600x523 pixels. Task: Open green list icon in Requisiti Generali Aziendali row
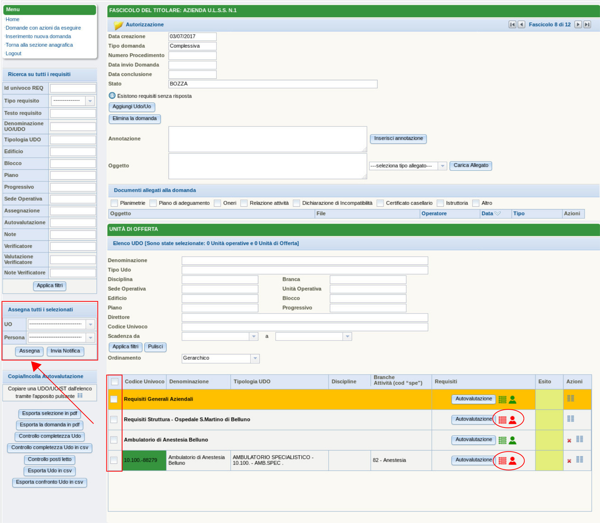[x=502, y=400]
